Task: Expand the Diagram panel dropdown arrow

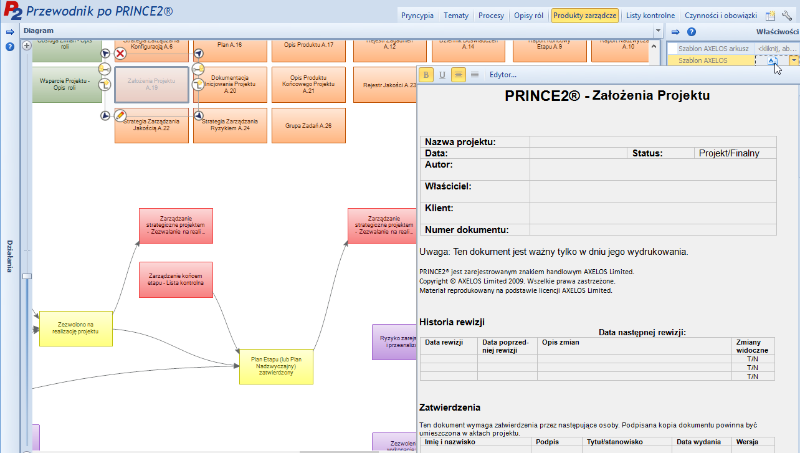Action: (x=658, y=31)
